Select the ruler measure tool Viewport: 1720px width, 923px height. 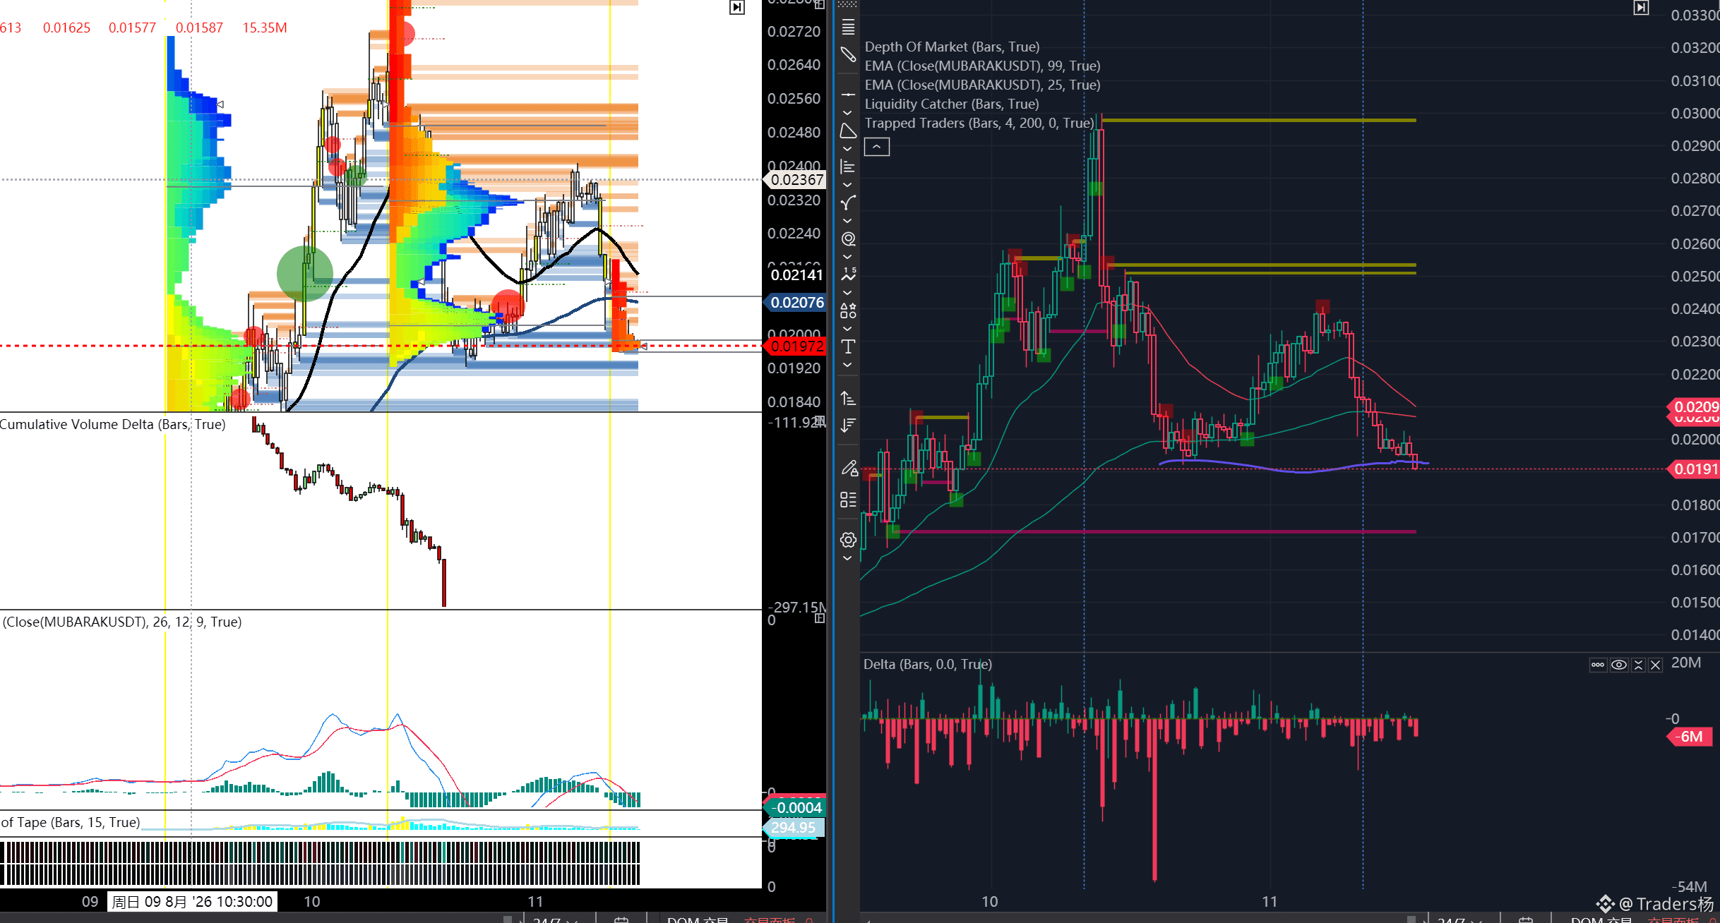pyautogui.click(x=848, y=55)
